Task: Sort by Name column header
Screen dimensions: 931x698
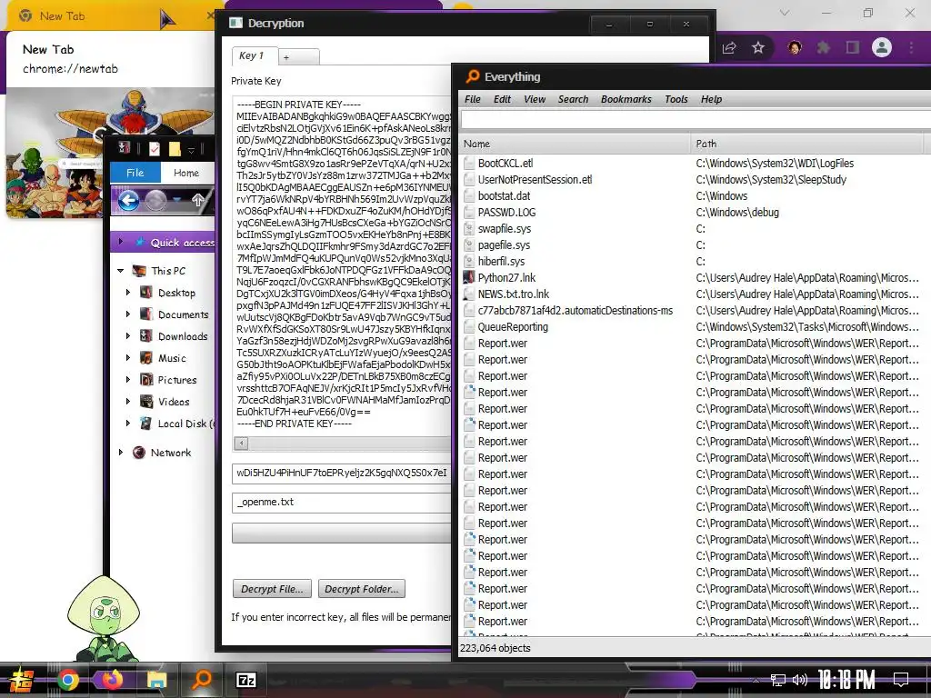Action: pos(575,144)
